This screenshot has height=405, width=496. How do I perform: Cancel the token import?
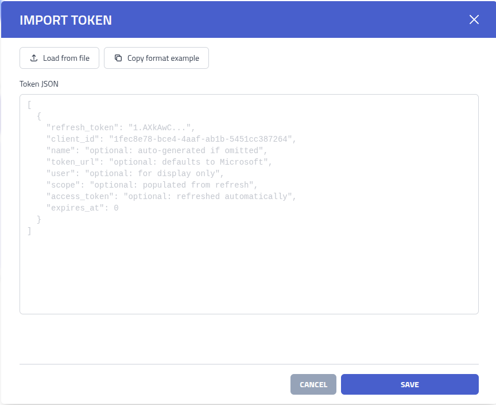point(313,384)
